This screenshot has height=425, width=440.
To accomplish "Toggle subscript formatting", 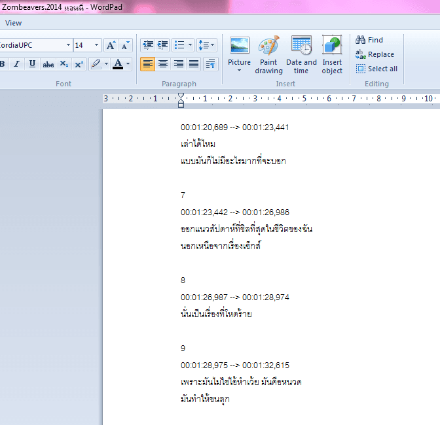I will click(64, 64).
